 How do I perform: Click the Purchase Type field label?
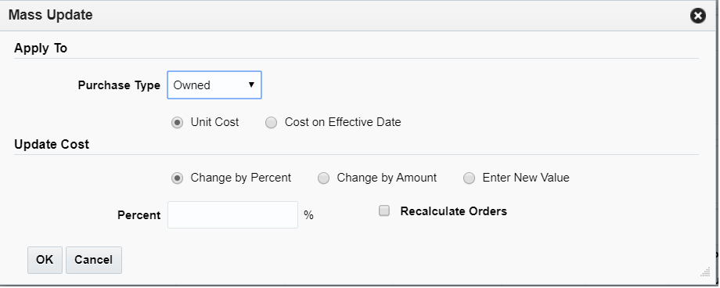click(119, 85)
